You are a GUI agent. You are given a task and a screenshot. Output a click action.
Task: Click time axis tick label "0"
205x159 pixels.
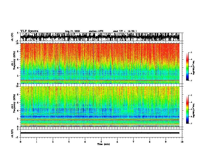click(20, 142)
